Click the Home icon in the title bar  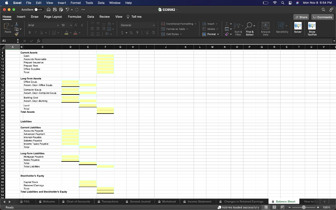49,10
